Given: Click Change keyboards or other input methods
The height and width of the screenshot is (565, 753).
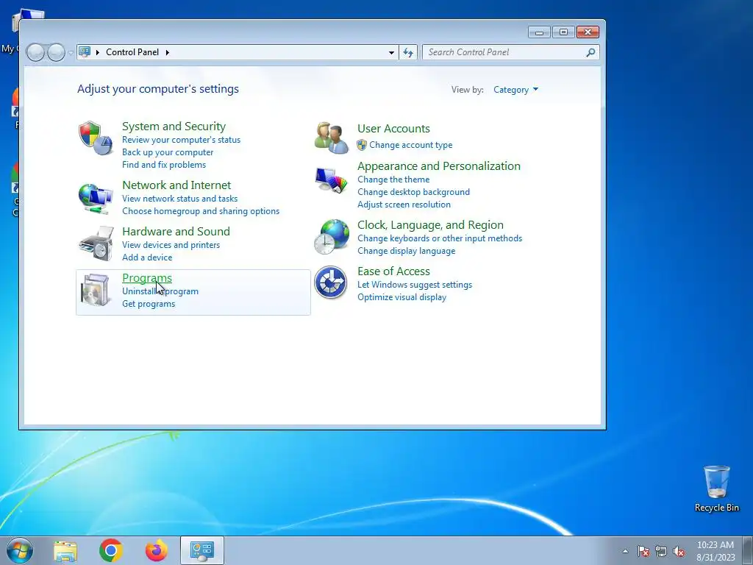Looking at the screenshot, I should (x=440, y=238).
